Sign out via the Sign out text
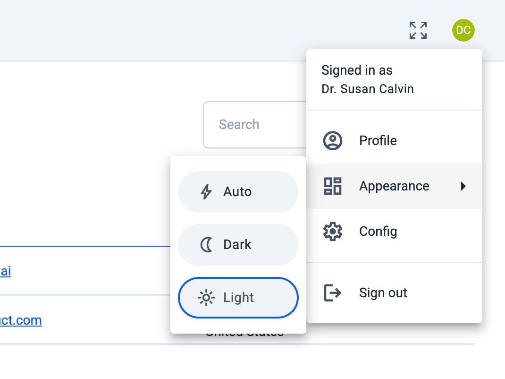The width and height of the screenshot is (505, 379). point(383,293)
